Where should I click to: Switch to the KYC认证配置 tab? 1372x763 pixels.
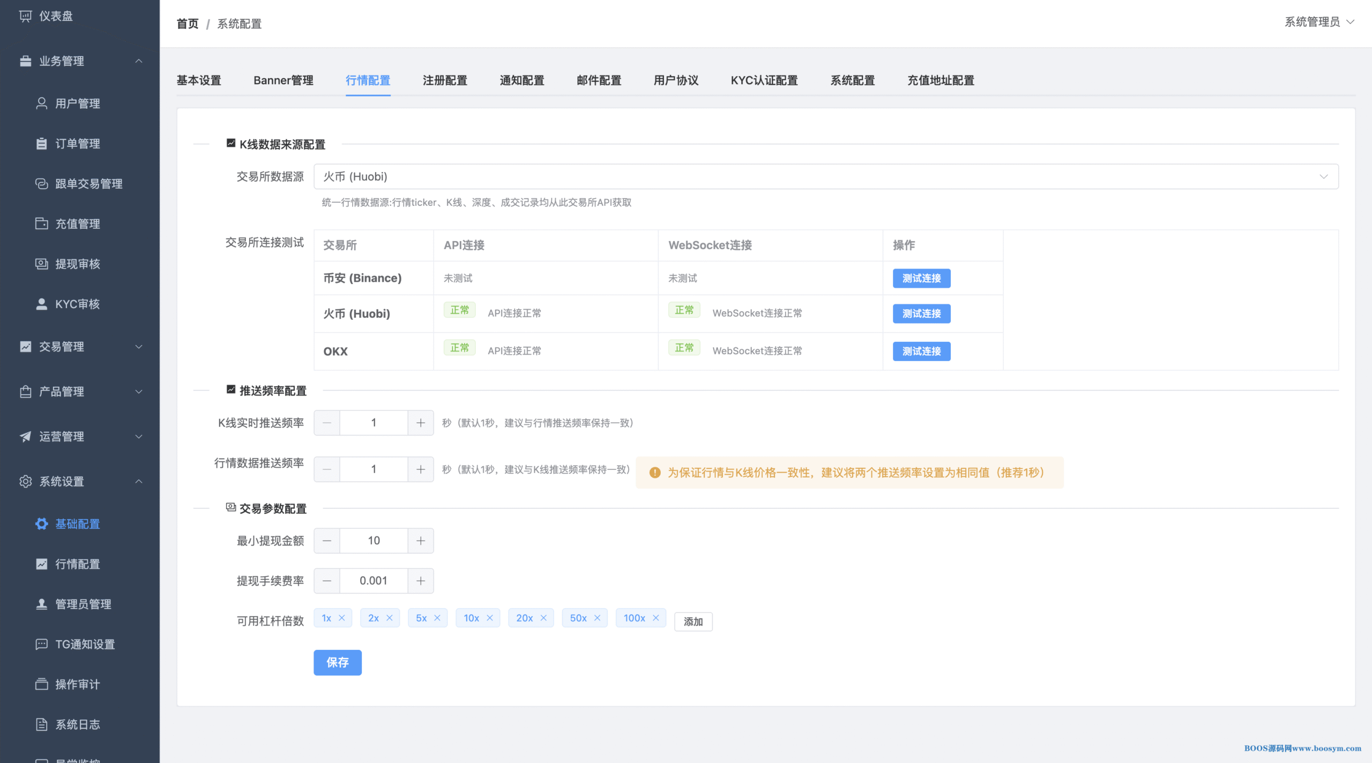click(x=764, y=80)
